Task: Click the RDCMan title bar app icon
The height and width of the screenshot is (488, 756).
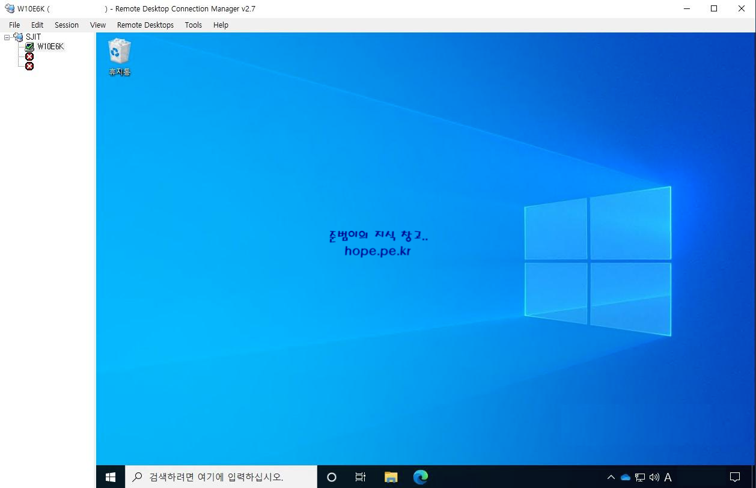Action: point(10,9)
